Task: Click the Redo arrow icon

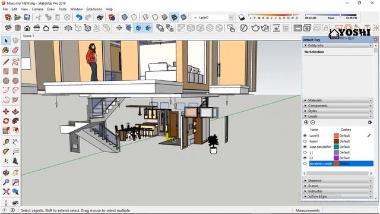Action: [x=88, y=17]
